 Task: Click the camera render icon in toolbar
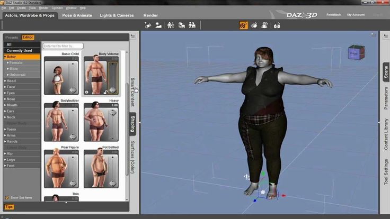click(277, 25)
